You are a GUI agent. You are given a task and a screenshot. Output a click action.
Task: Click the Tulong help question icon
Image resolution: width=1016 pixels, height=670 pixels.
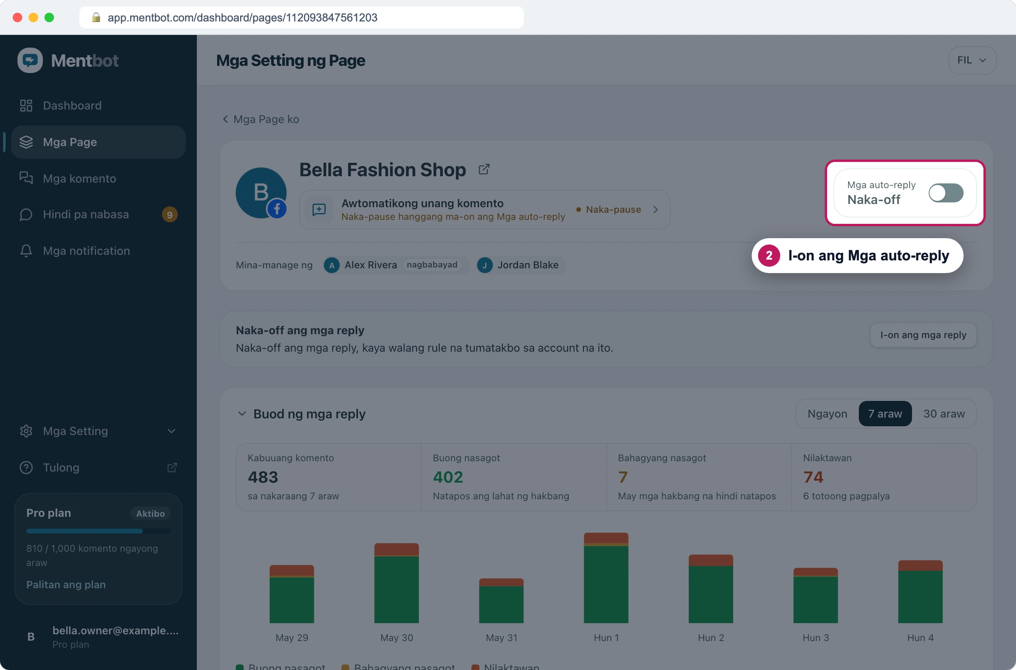(26, 468)
